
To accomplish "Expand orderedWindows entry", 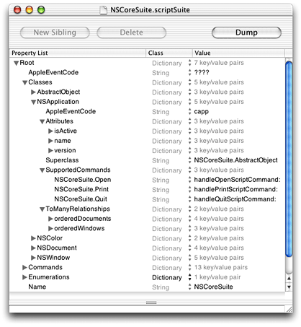I will tap(50, 228).
